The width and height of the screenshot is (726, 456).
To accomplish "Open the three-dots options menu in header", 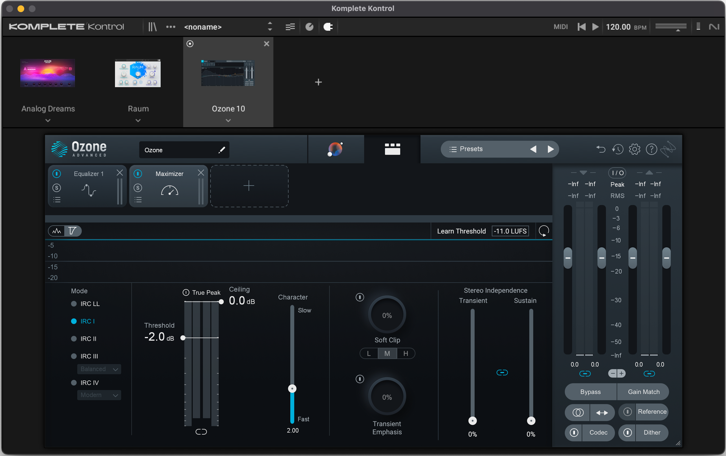I will (171, 27).
